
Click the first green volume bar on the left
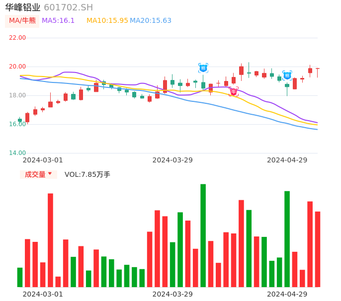point(20,277)
